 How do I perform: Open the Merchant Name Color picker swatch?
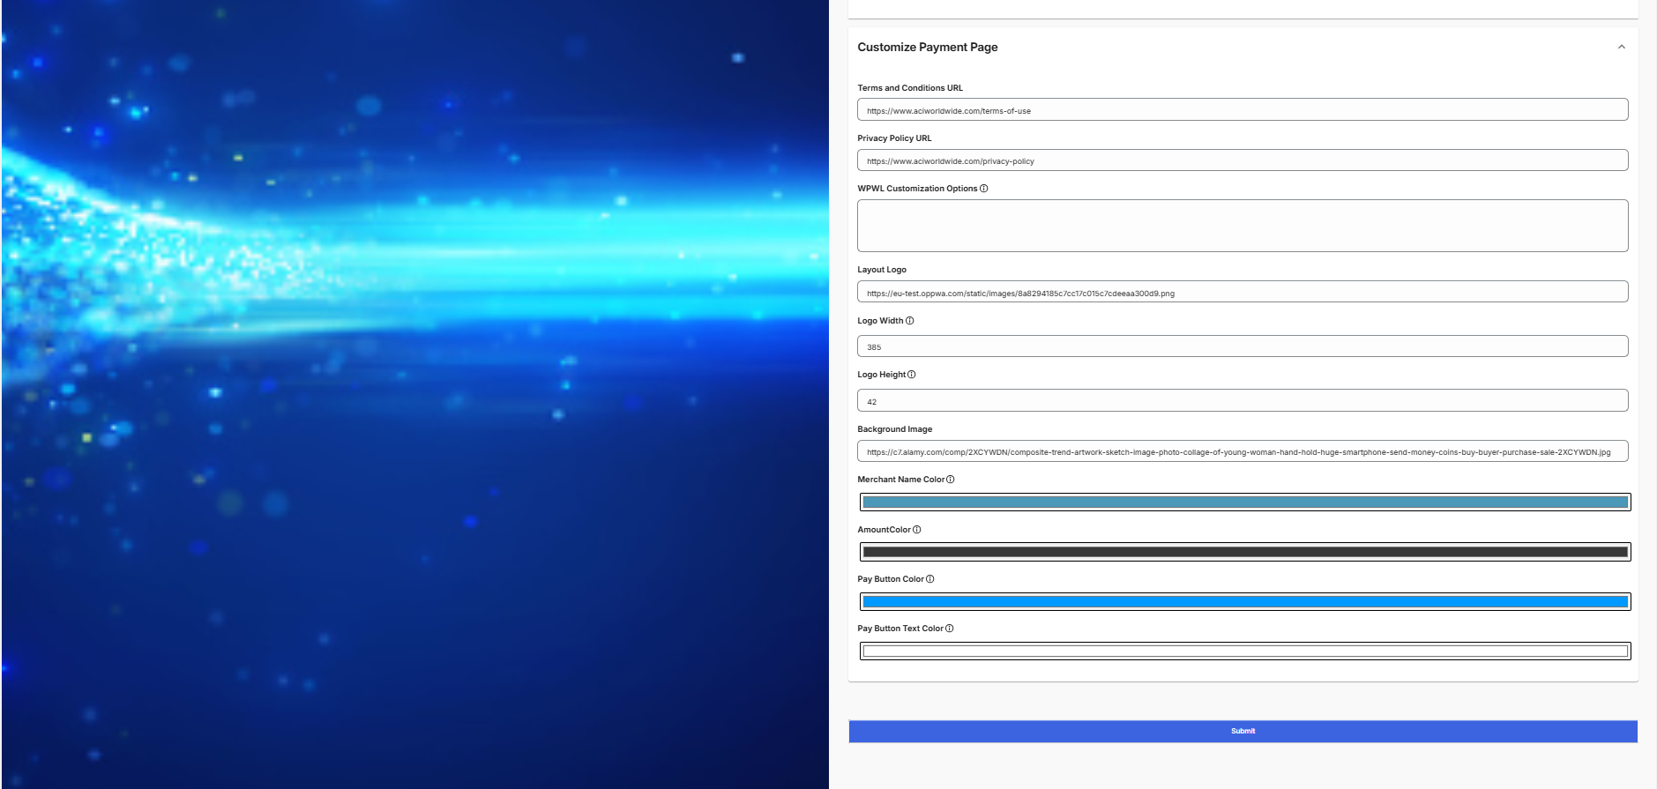tap(1245, 502)
